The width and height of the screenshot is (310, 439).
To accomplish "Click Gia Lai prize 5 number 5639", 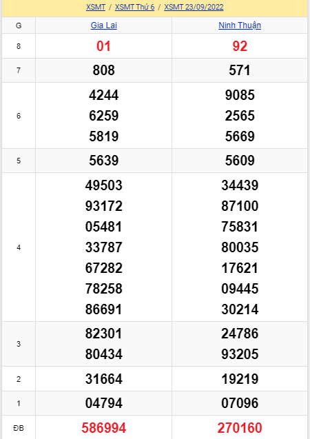I will point(104,161).
